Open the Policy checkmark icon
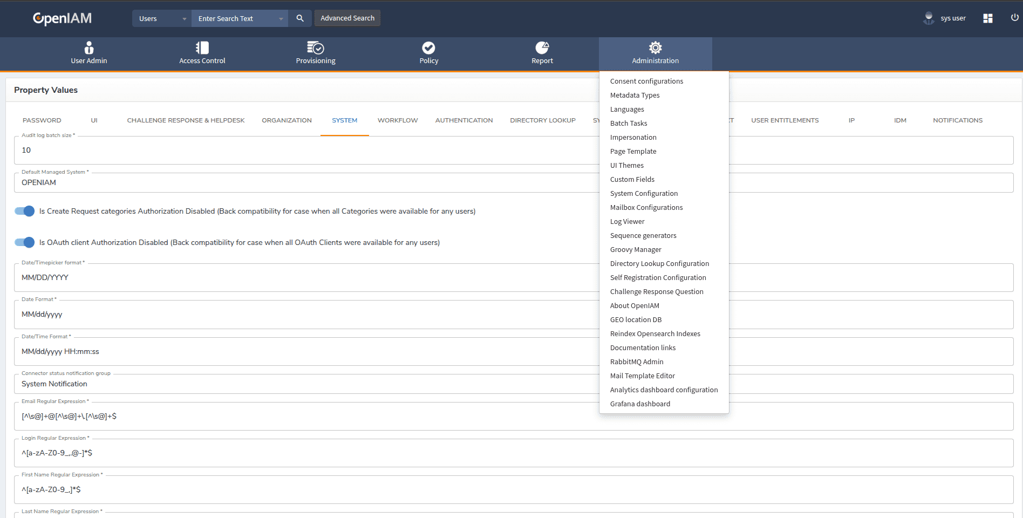 point(429,48)
